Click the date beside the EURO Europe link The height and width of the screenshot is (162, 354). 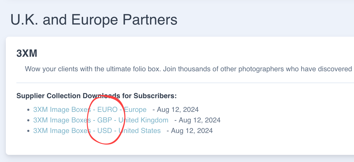point(178,109)
